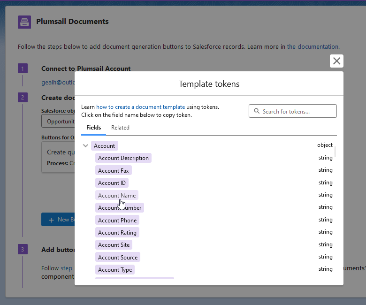
Task: Click the Create quote button card
Action: coord(58,157)
